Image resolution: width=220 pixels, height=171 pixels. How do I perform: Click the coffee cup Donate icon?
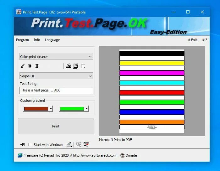122,155
